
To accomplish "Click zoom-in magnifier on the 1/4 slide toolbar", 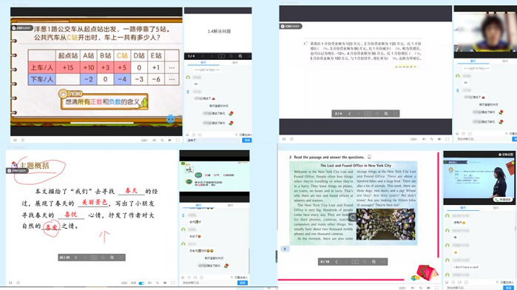I will (x=240, y=56).
